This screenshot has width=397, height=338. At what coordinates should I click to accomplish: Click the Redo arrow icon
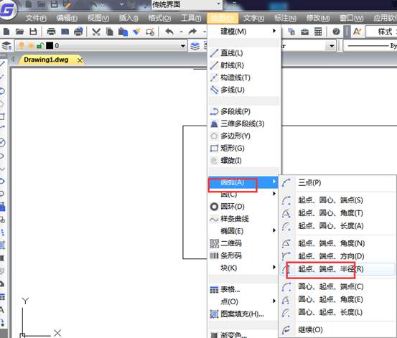click(192, 32)
